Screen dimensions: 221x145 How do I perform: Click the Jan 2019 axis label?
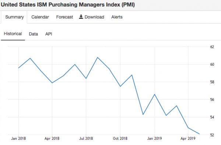(154, 138)
